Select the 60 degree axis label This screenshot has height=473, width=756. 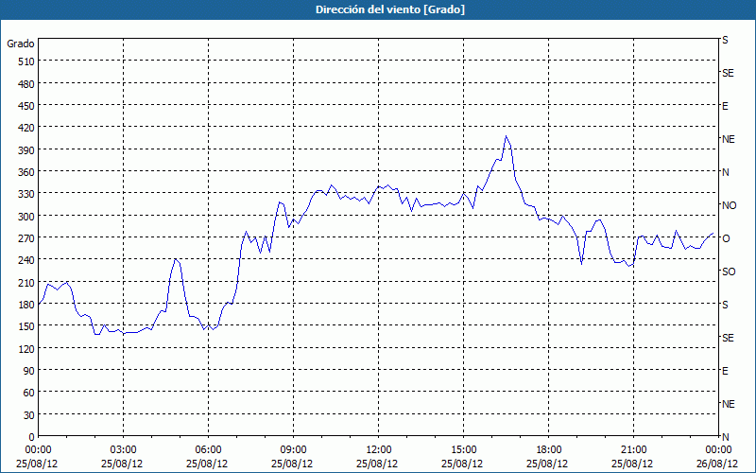(29, 393)
